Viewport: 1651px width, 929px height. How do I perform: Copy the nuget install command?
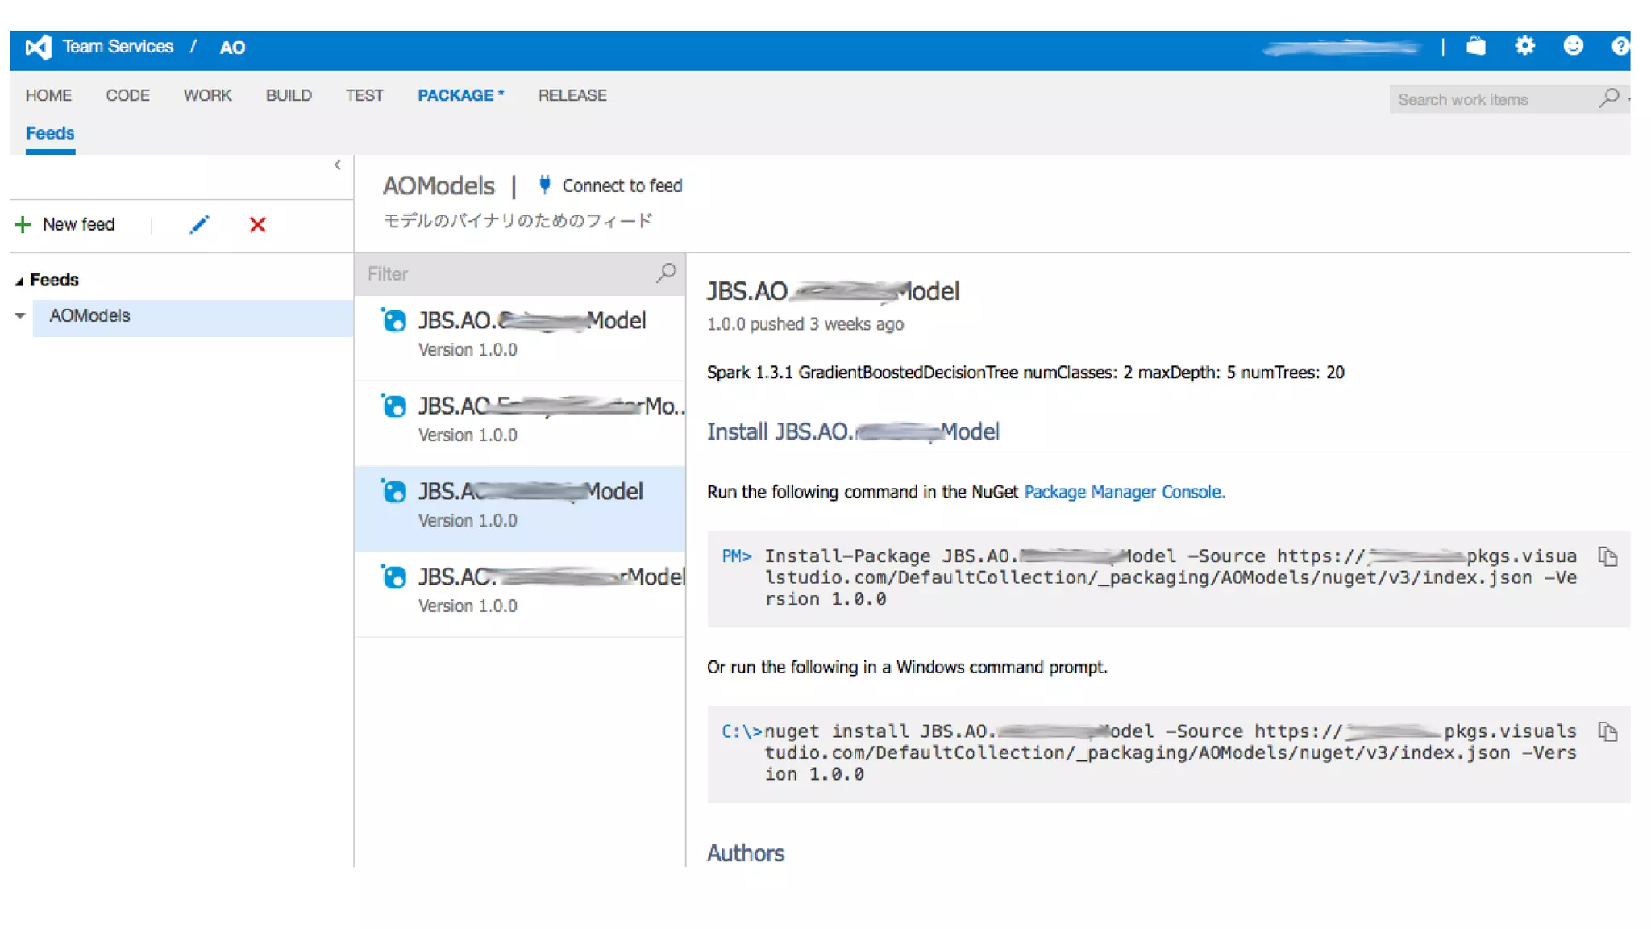point(1607,732)
